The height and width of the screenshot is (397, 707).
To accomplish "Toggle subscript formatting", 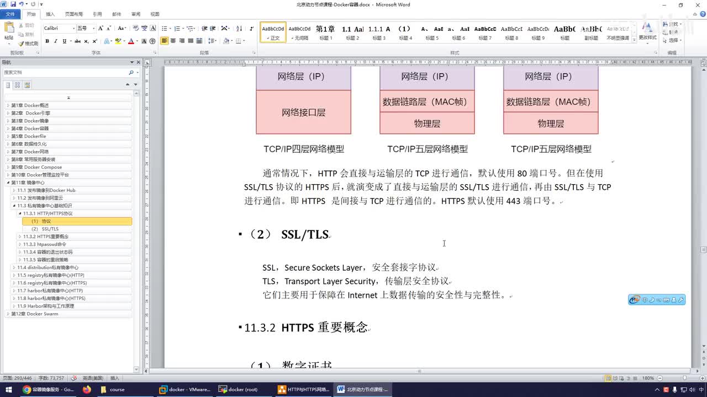I will 87,41.
